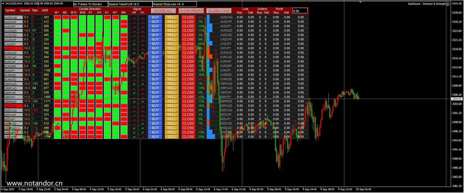
Task: Click the ADR value 926 for AUDJPY
Action: pyautogui.click(x=46, y=26)
